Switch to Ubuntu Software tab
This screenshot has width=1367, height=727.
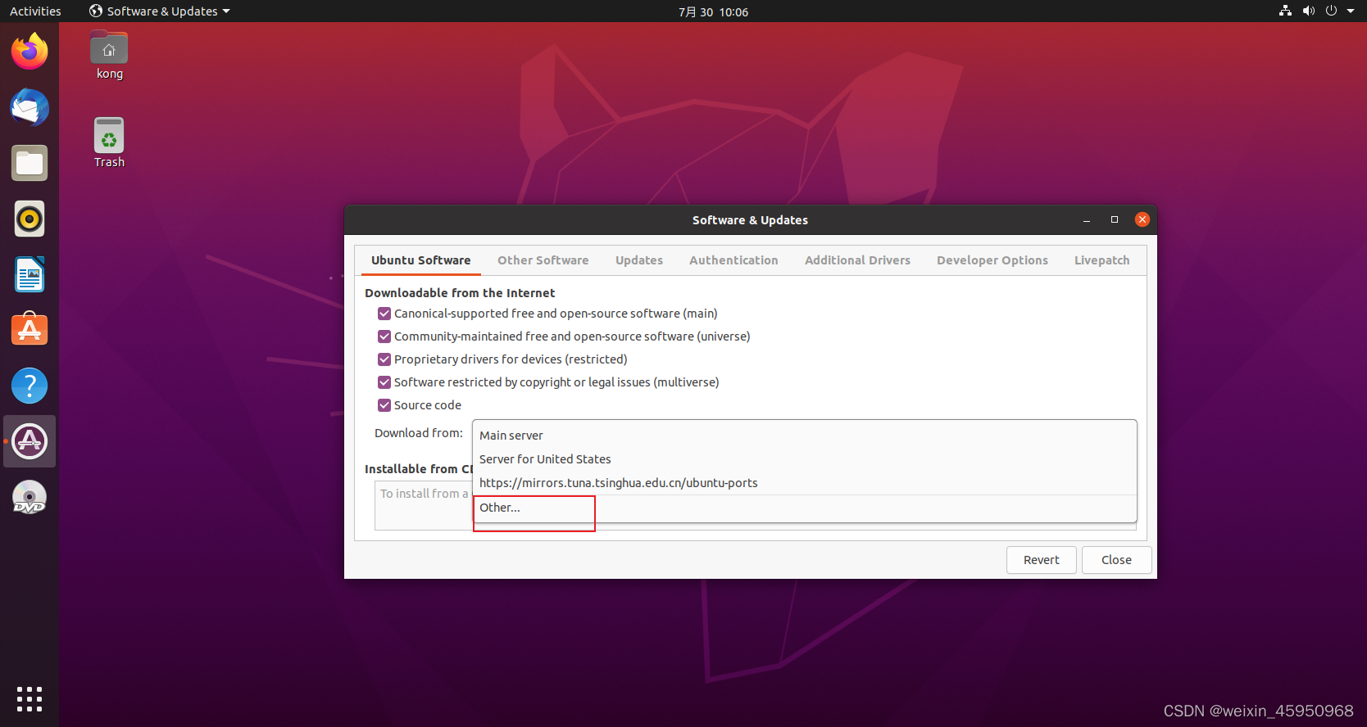click(421, 260)
